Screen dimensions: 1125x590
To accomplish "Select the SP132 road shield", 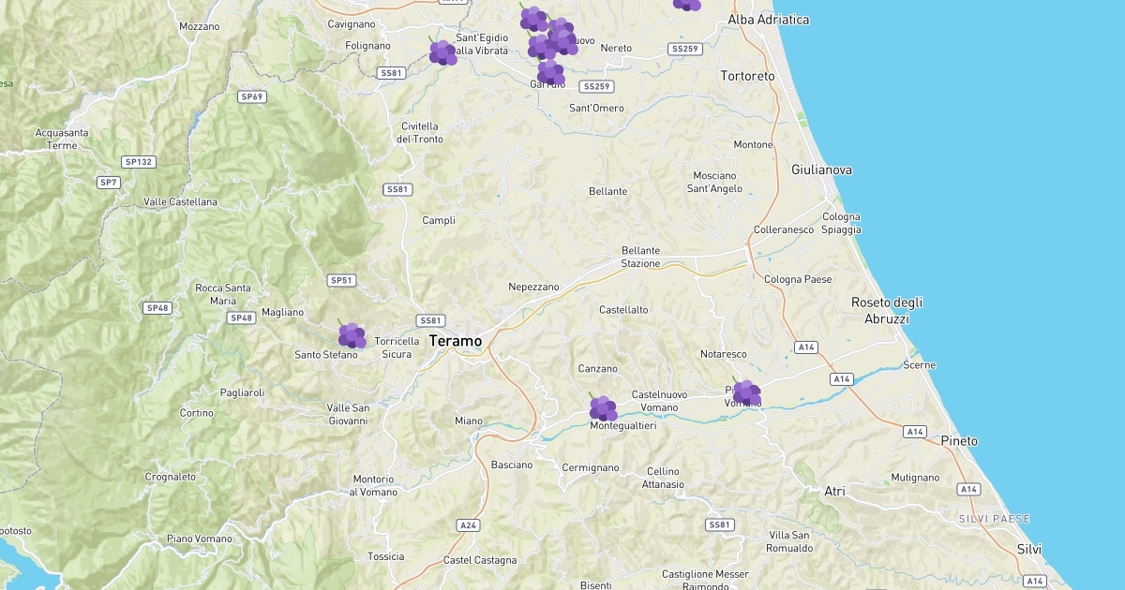I will pyautogui.click(x=138, y=162).
